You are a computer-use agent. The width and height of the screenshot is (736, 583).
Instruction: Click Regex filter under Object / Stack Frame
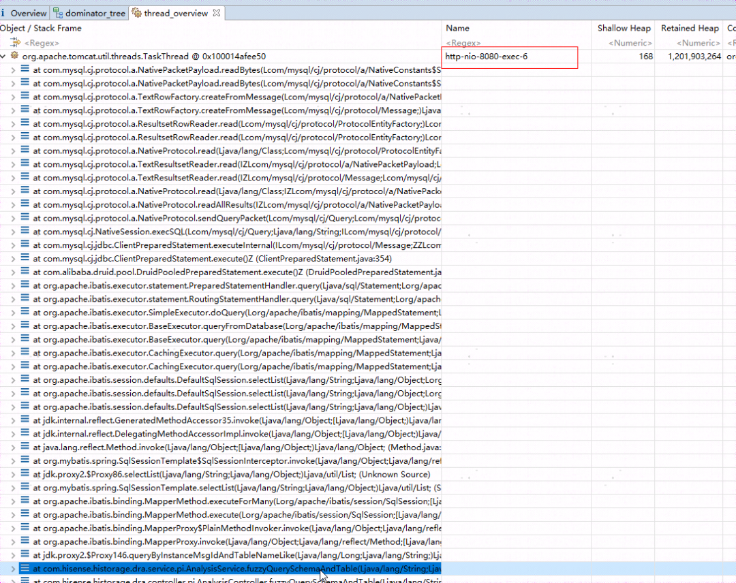[x=42, y=43]
